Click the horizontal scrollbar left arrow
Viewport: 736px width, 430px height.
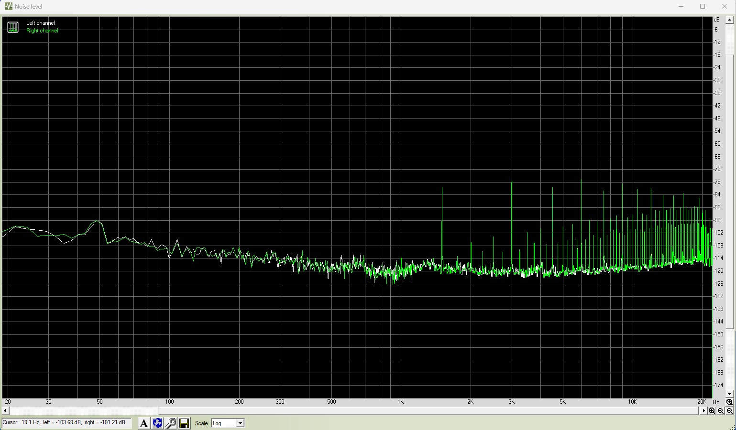[x=5, y=411]
